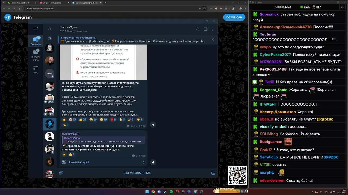Reload the page in Chrome
The image size is (348, 195).
[14, 8]
